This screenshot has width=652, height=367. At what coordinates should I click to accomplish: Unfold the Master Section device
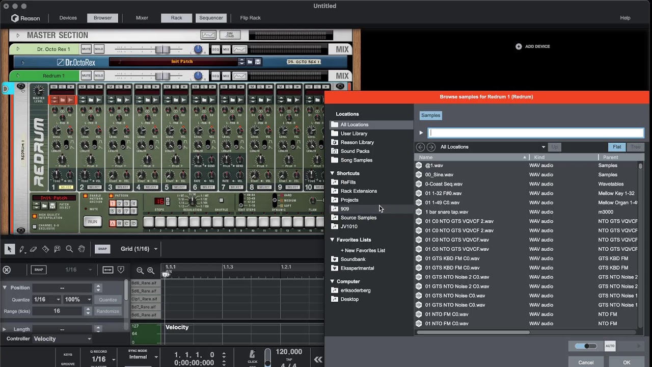[x=18, y=35]
